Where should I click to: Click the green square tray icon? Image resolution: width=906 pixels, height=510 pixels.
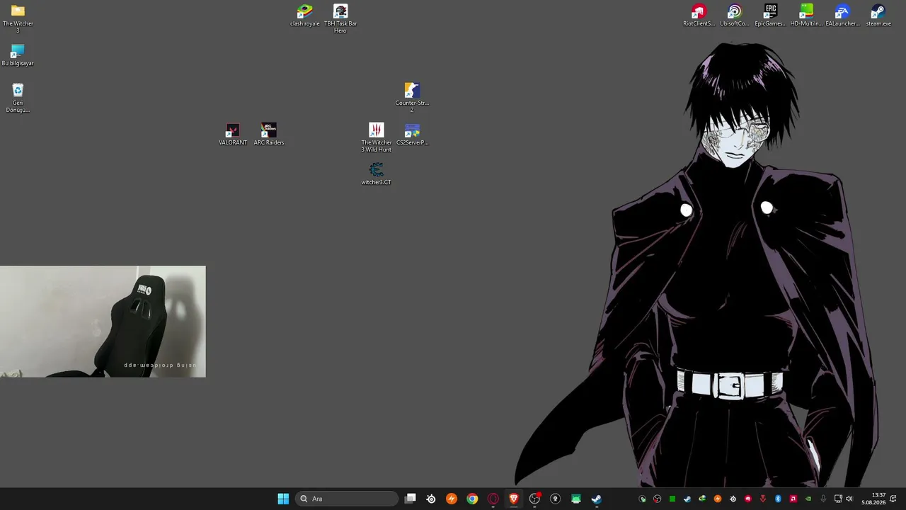pyautogui.click(x=672, y=499)
